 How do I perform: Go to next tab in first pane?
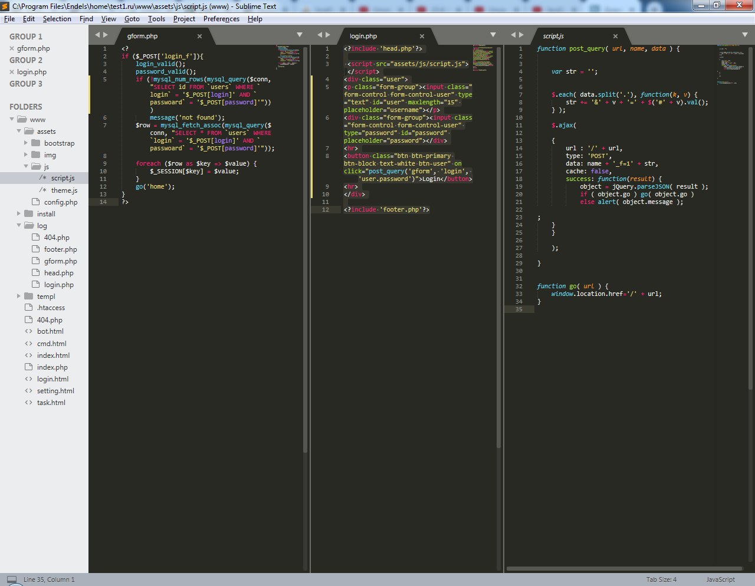pyautogui.click(x=106, y=35)
